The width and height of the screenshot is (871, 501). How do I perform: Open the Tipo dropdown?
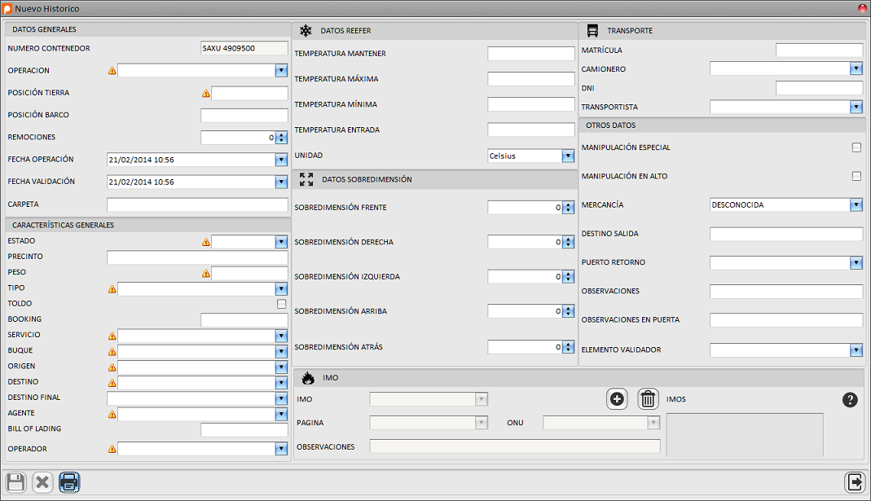pyautogui.click(x=281, y=289)
